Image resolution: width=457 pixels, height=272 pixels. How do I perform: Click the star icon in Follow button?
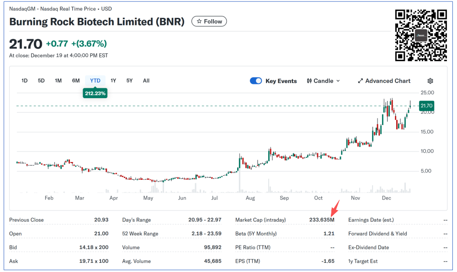pos(199,21)
